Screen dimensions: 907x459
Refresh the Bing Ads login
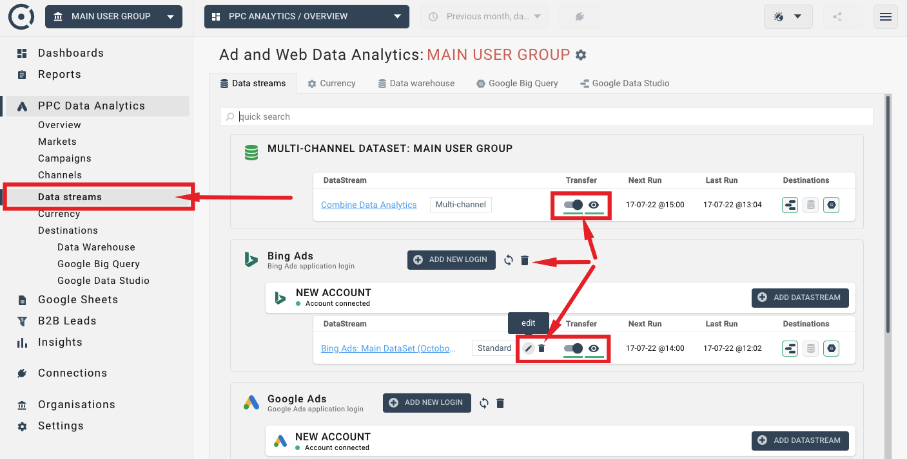click(x=509, y=260)
